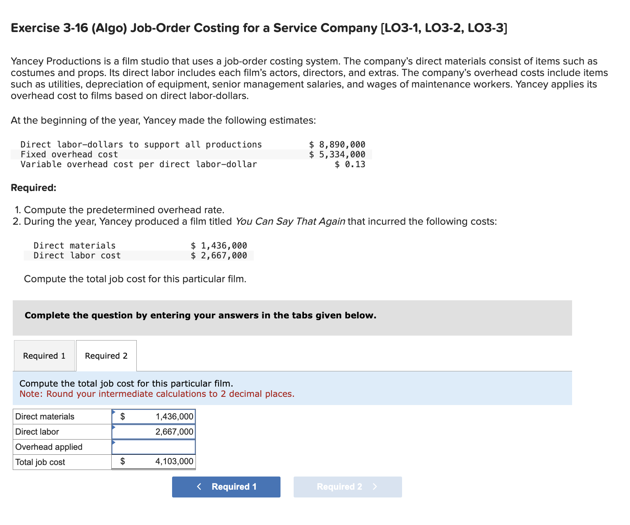The image size is (630, 525).
Task: Click inside the Direct labor 2,667,000 cell
Action: (164, 431)
